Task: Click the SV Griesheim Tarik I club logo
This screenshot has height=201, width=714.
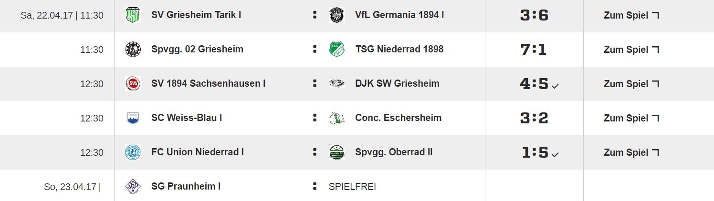Action: pyautogui.click(x=133, y=15)
